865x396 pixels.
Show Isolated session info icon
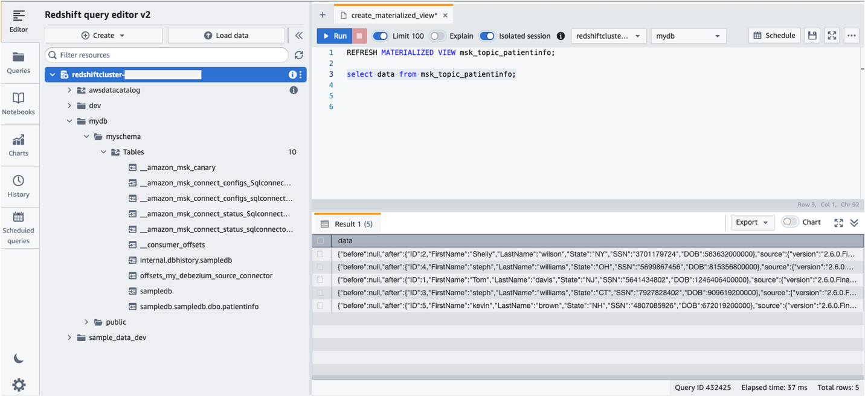click(x=561, y=36)
